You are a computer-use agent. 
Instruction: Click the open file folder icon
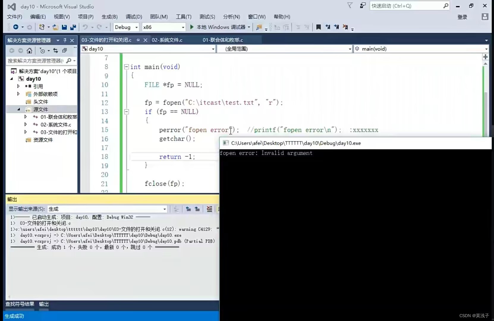point(55,27)
